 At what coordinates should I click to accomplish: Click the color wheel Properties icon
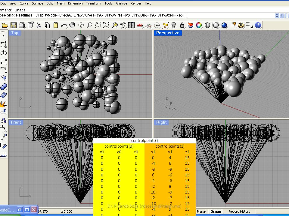pyautogui.click(x=199, y=25)
